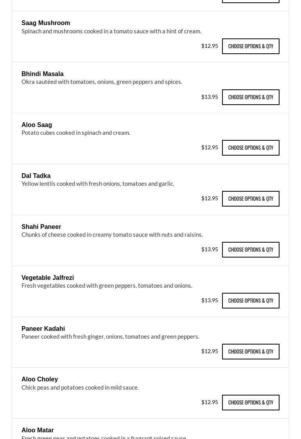
Task: Click the Shahi Paneer description text
Action: 112,235
